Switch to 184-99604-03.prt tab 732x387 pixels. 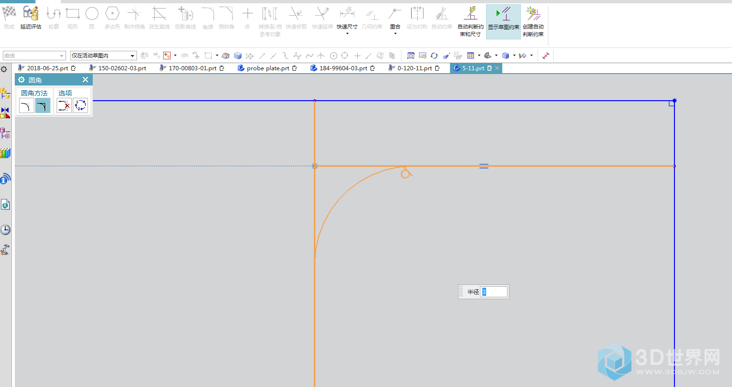click(342, 68)
